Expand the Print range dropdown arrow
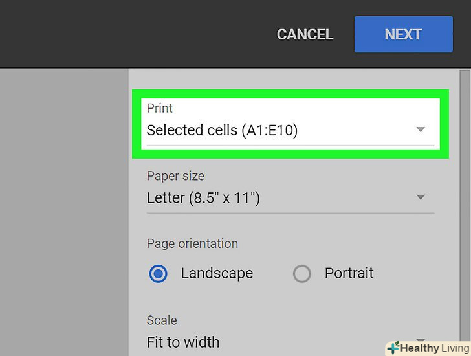 (421, 129)
